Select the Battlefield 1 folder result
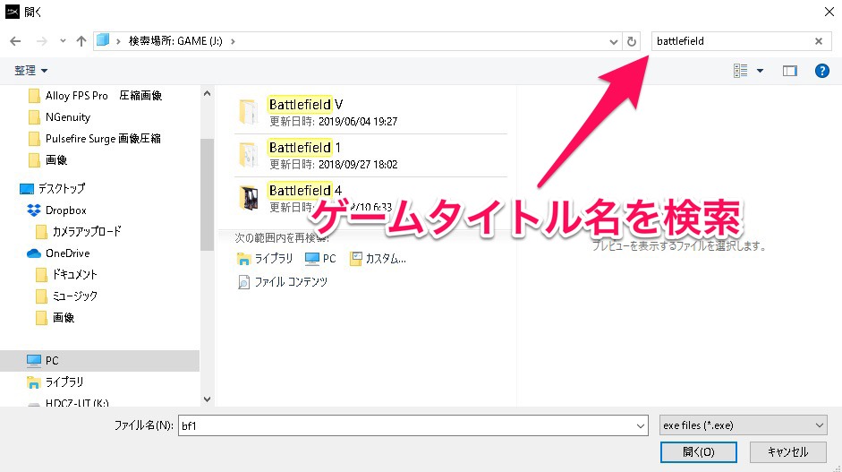Image resolution: width=842 pixels, height=472 pixels. (x=370, y=155)
